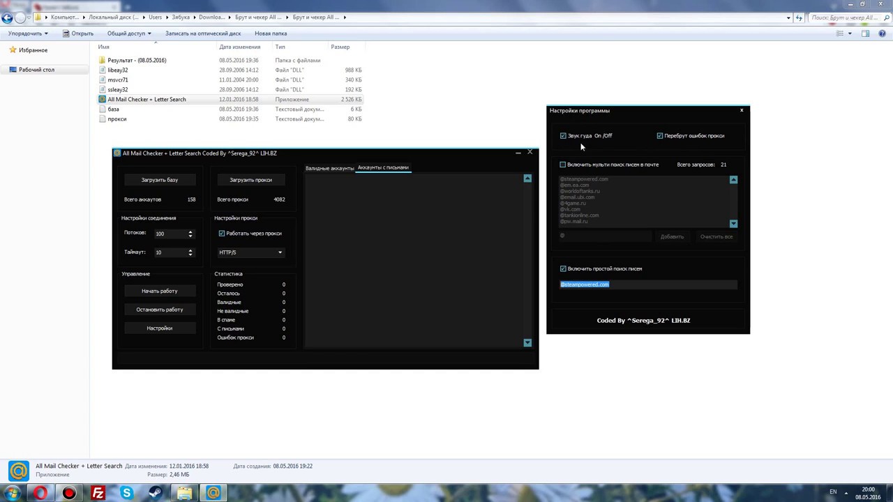Click Открыть in Explorer toolbar
Image resolution: width=893 pixels, height=502 pixels.
point(77,33)
